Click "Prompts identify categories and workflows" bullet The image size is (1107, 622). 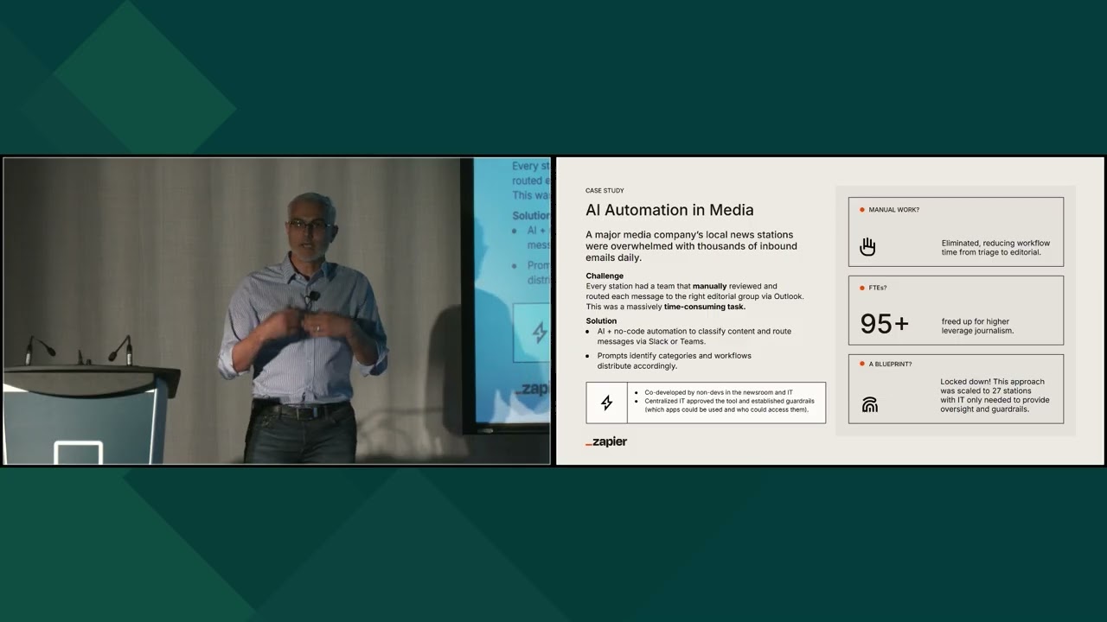point(674,360)
